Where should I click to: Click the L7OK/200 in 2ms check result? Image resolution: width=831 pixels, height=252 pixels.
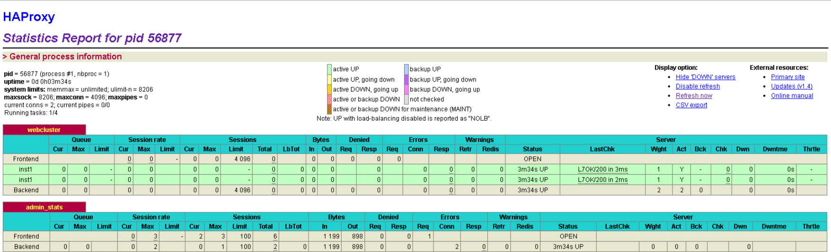coord(602,180)
